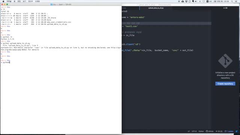Click the terminal prompt line with 'python' typed
Viewport: 240px width, 135px height.
[x=6, y=63]
